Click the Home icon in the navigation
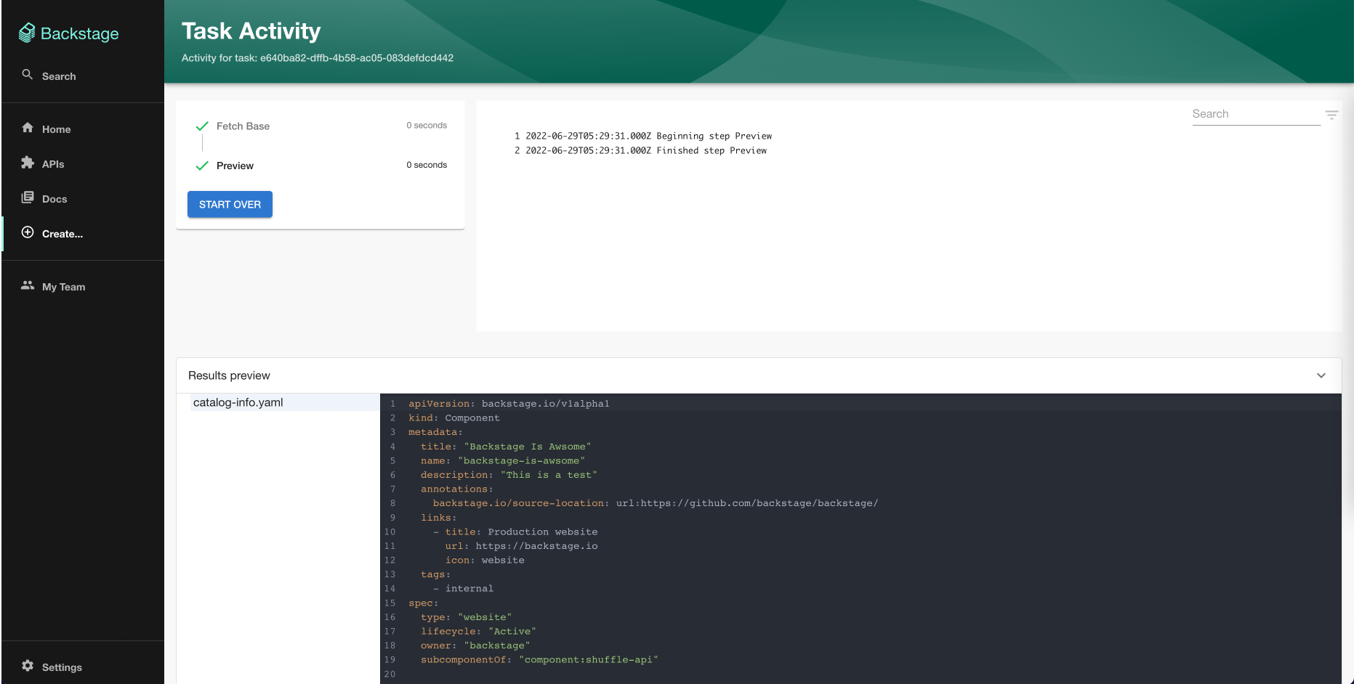The image size is (1354, 684). (x=27, y=129)
